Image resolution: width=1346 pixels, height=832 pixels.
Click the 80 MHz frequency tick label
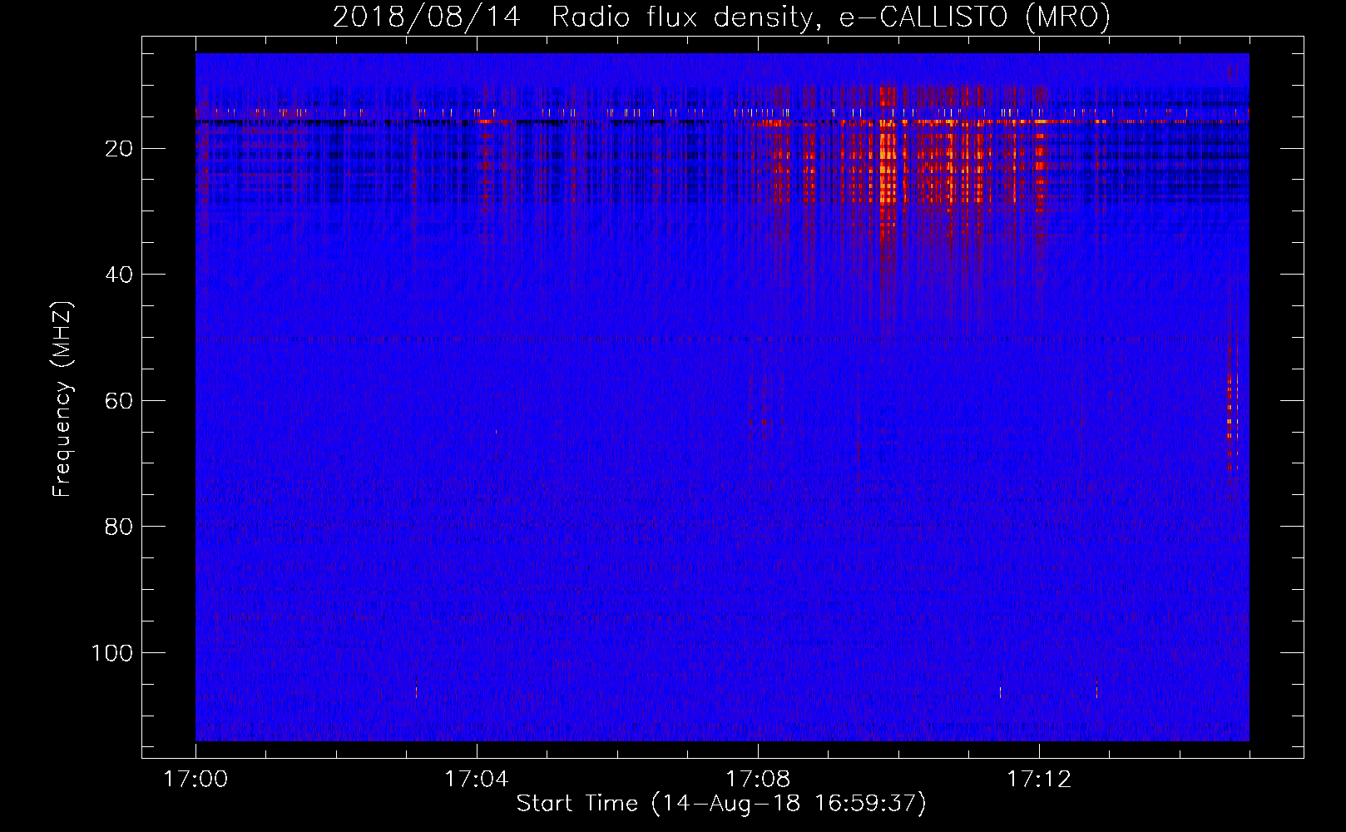(119, 527)
